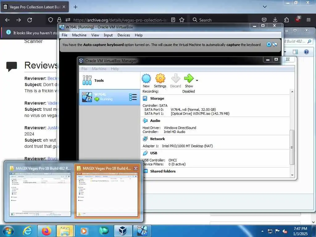
Task: Click VirtualBox cube icon in taskbar
Action: click(x=123, y=231)
